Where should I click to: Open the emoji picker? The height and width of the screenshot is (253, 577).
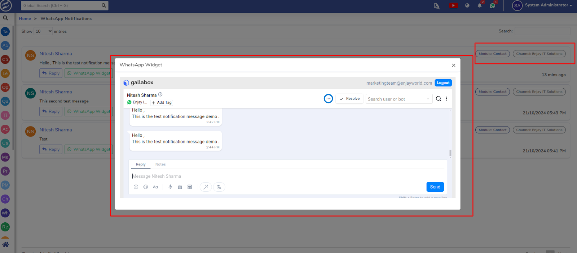coord(146,187)
